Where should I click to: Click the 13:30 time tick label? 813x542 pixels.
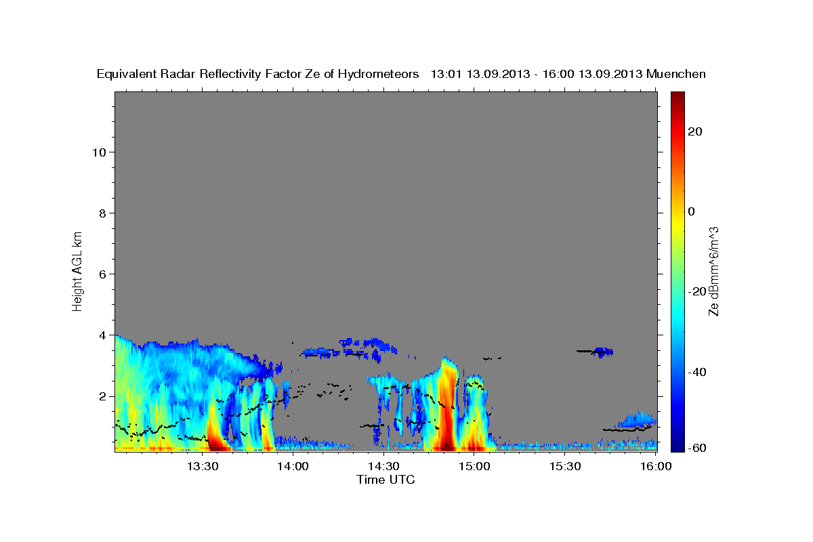click(x=203, y=466)
